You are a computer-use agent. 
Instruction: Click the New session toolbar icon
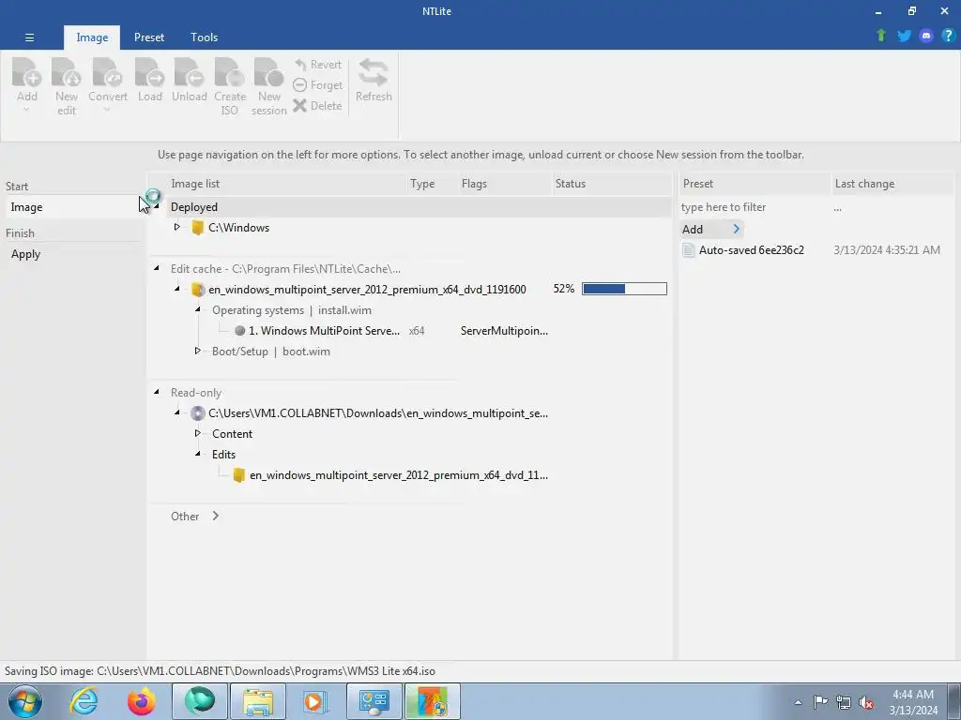(x=269, y=73)
